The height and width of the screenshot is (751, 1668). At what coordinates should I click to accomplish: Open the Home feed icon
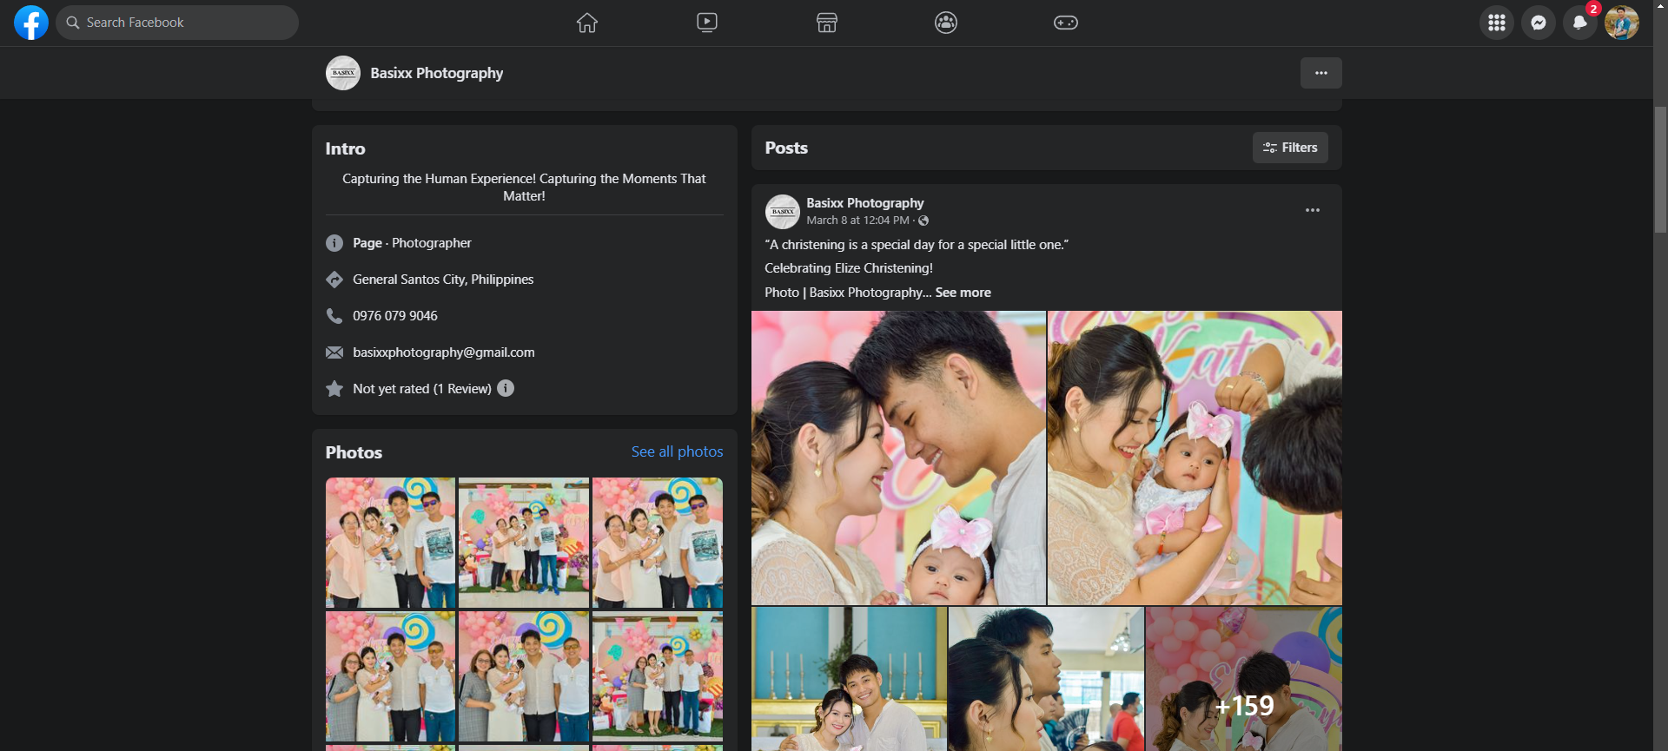pos(587,23)
